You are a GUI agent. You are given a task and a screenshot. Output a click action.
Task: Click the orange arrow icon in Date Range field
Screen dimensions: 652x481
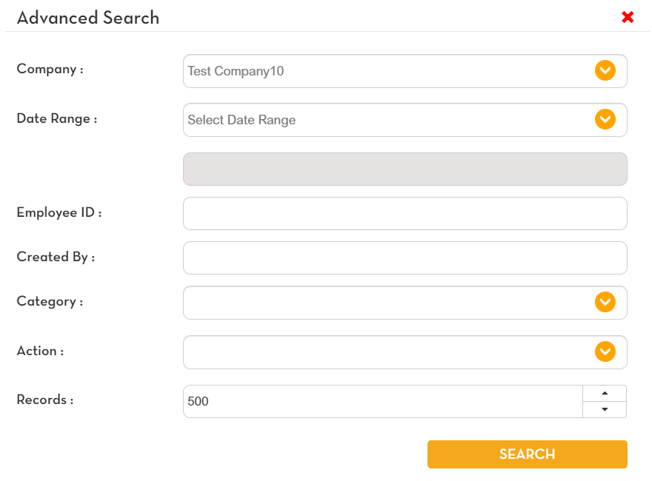tap(605, 119)
